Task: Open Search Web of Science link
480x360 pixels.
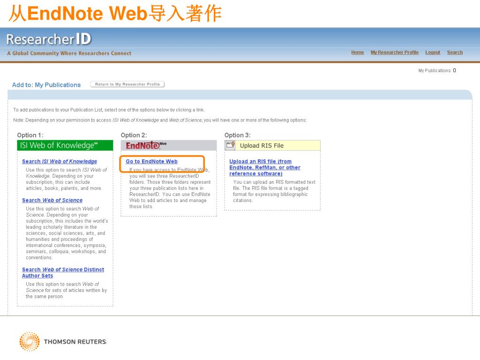Action: tap(52, 200)
